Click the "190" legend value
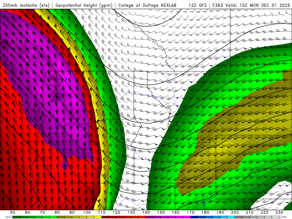292x219 pixels. 220,212
